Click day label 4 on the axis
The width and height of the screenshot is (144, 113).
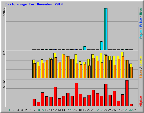click(x=22, y=110)
